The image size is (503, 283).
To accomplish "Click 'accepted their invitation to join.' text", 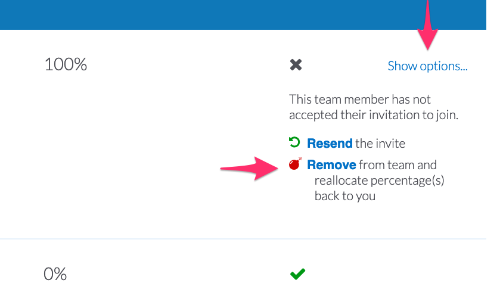I will 373,115.
